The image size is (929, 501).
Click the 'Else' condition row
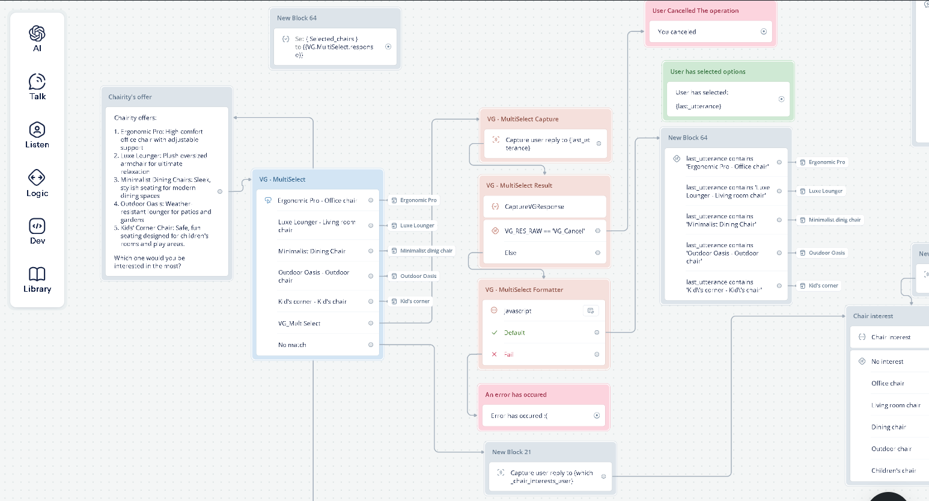pos(545,253)
